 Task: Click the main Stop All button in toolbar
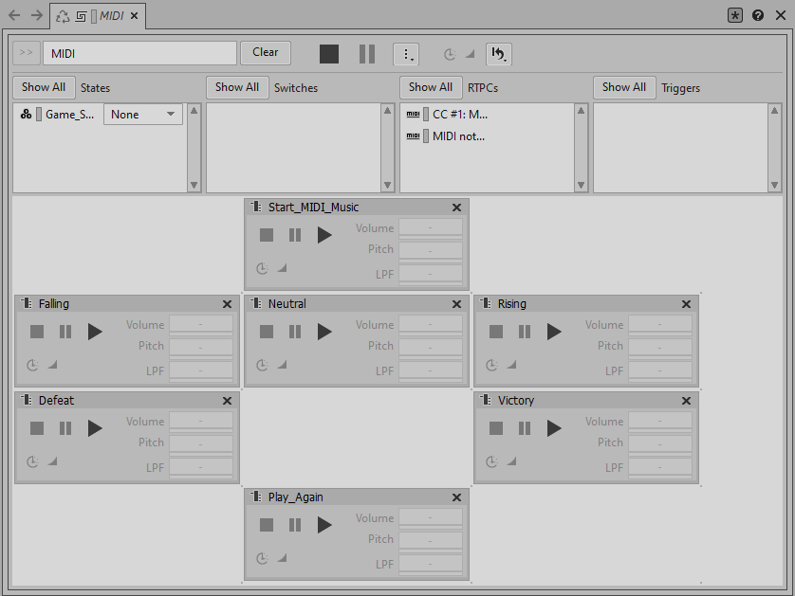tap(329, 54)
